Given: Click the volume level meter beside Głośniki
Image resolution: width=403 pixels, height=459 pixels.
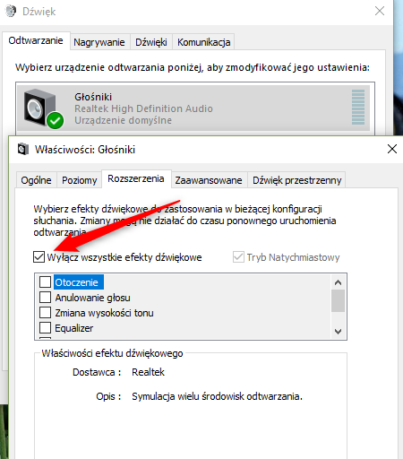Looking at the screenshot, I should click(x=358, y=107).
